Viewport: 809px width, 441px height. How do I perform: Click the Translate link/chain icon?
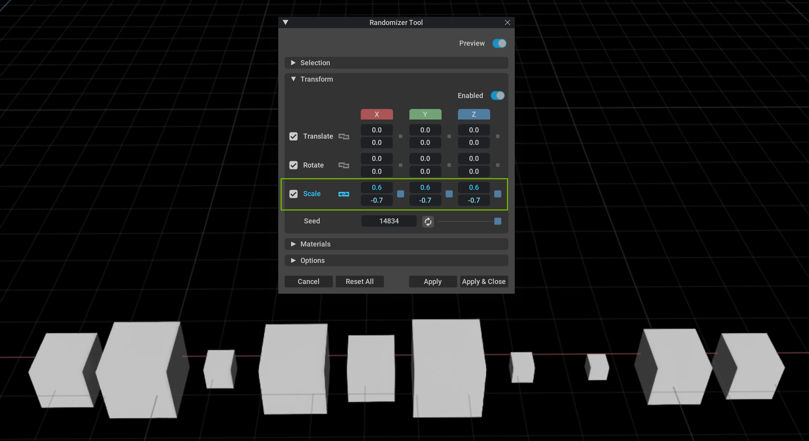344,136
